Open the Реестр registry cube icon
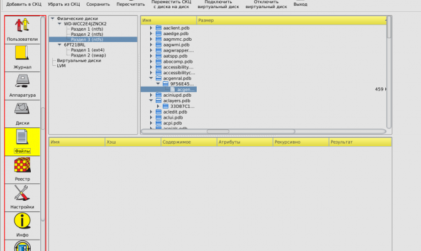Screen dimensions: 421x251 pyautogui.click(x=22, y=165)
